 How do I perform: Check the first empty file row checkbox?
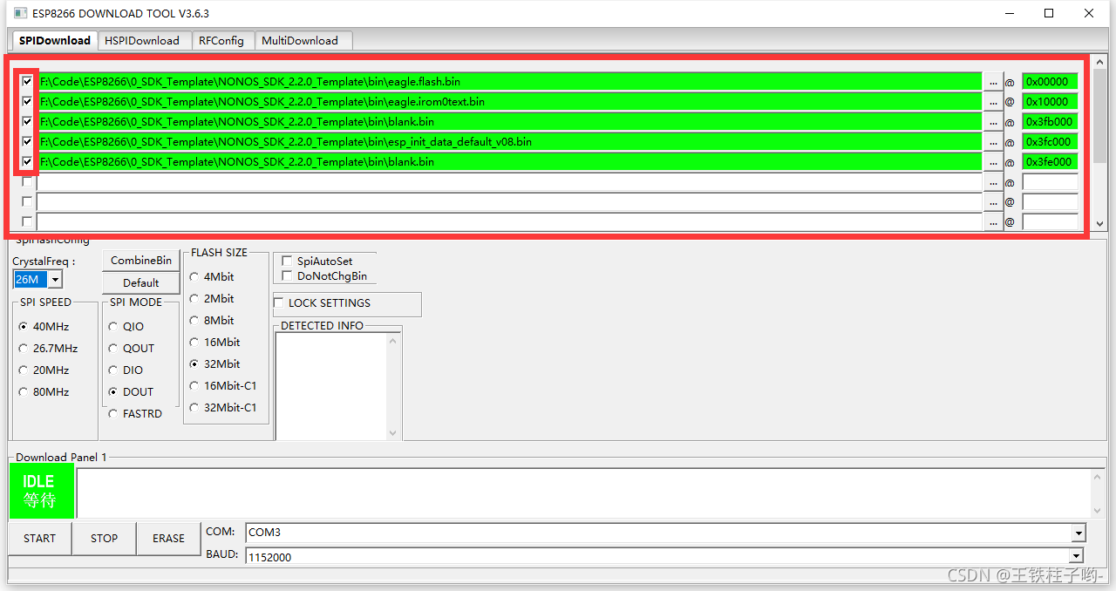[27, 181]
